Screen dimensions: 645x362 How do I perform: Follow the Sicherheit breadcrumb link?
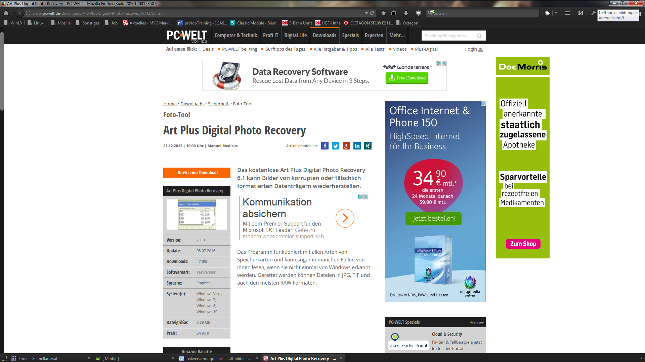[x=218, y=104]
